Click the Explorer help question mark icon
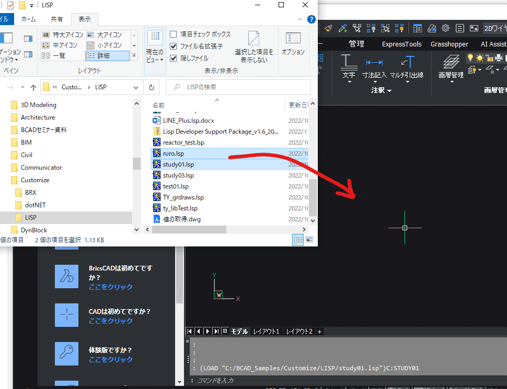This screenshot has width=507, height=389. tap(312, 19)
